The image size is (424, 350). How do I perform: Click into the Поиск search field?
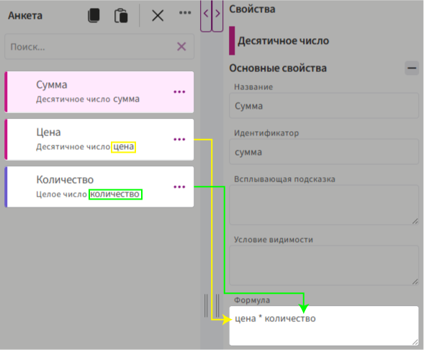tap(99, 47)
